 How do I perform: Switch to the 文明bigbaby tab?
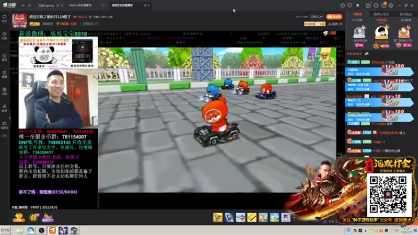point(46,5)
